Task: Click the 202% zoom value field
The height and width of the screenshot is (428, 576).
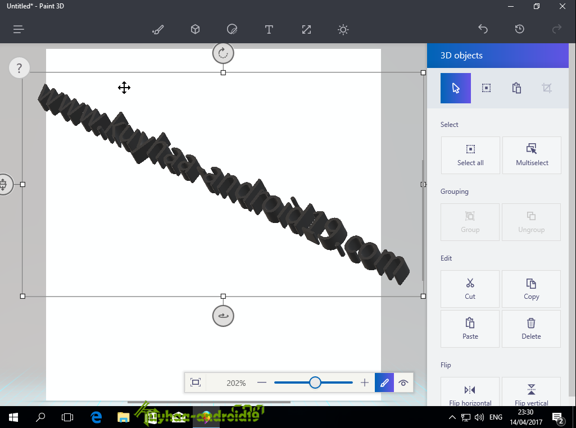Action: (x=236, y=383)
